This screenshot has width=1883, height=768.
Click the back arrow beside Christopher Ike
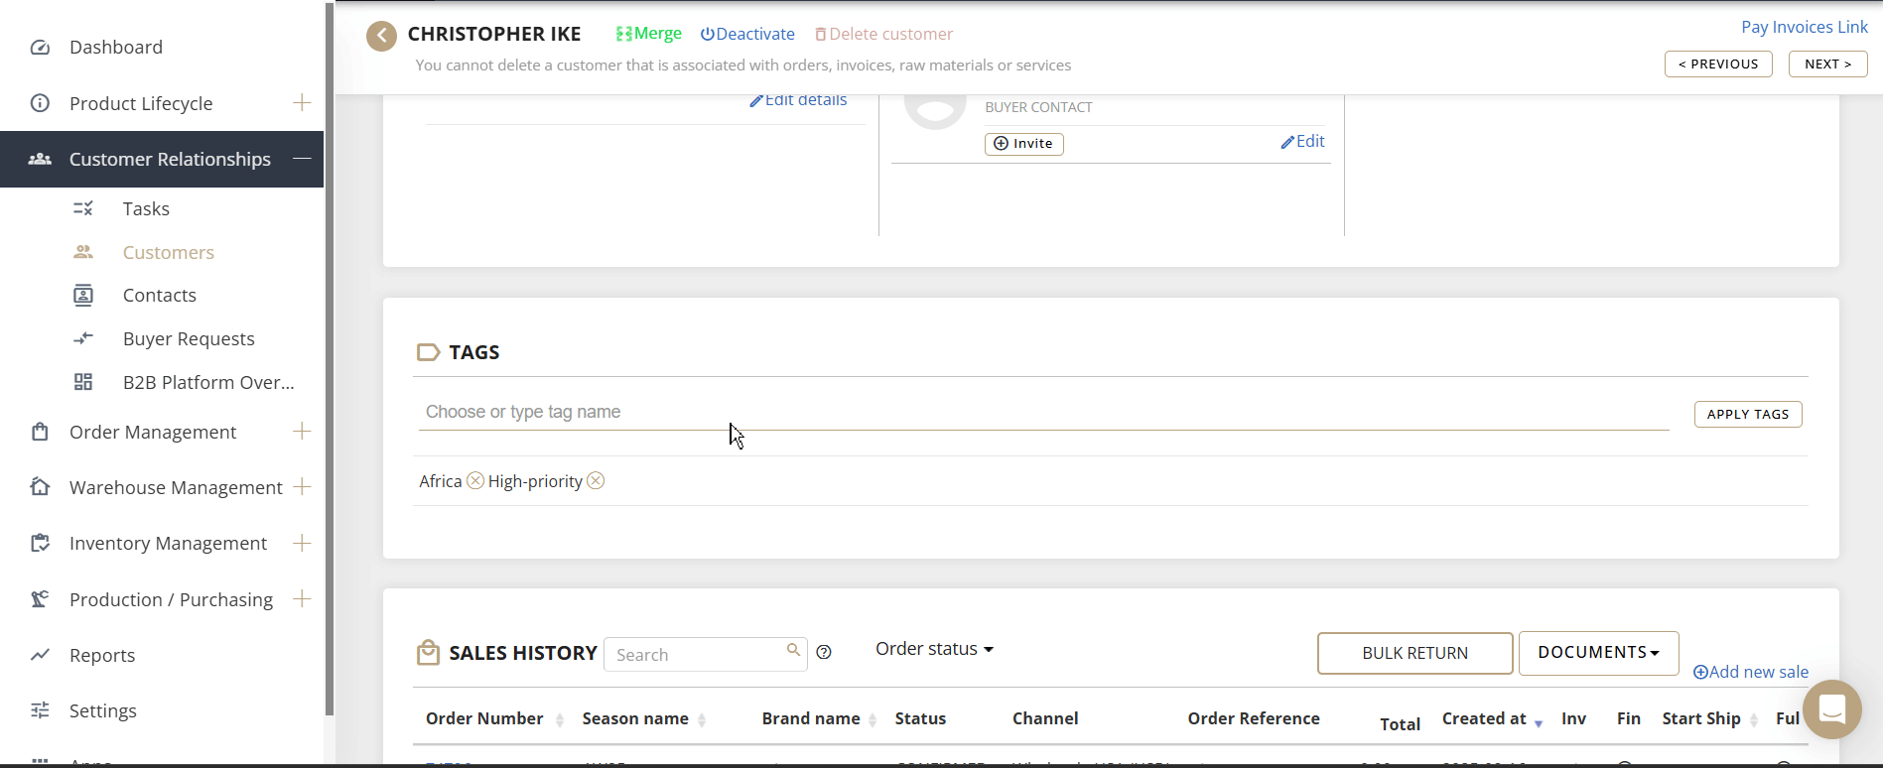[381, 36]
